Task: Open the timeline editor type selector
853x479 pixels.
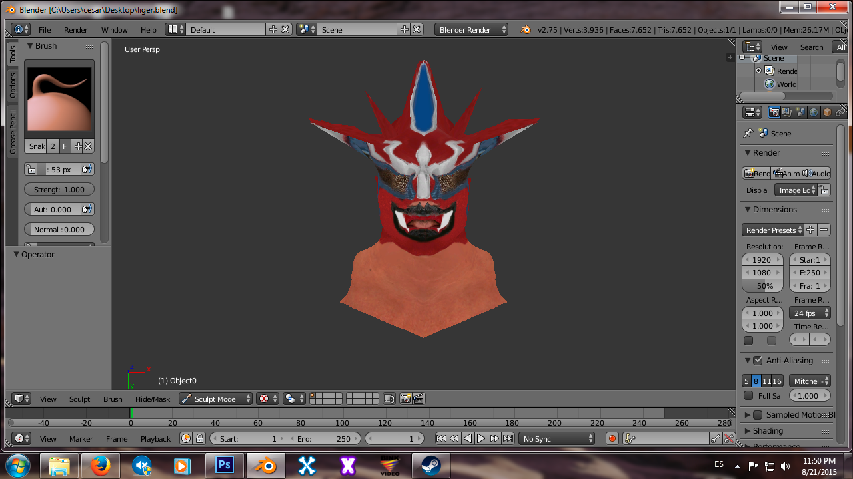Action: [x=22, y=438]
